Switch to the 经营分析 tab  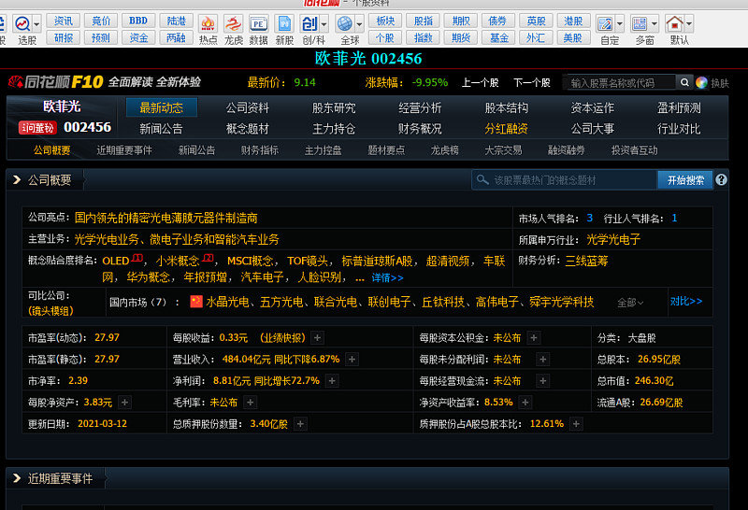pyautogui.click(x=420, y=107)
